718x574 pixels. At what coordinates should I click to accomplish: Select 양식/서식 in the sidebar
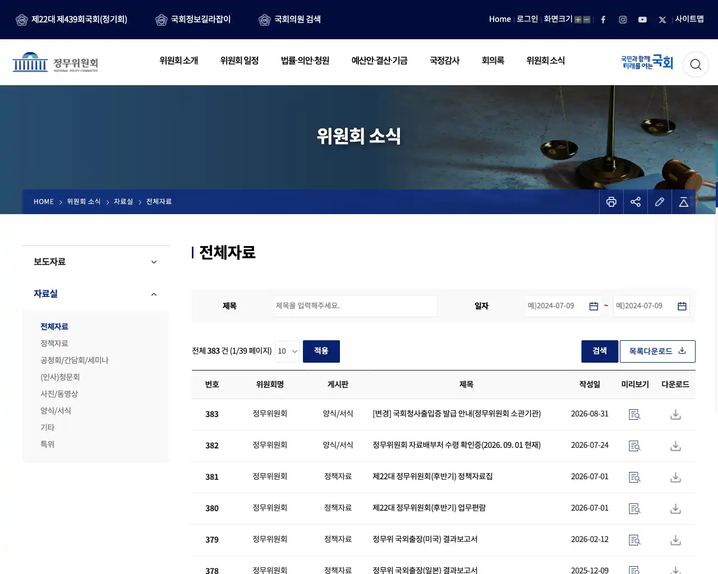coord(56,411)
